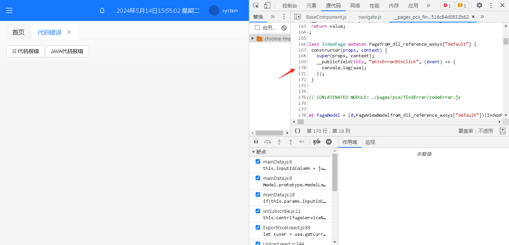Screen dimensions: 509x245
Task: Expand the chrome-tmp folder tree
Action: coord(253,39)
